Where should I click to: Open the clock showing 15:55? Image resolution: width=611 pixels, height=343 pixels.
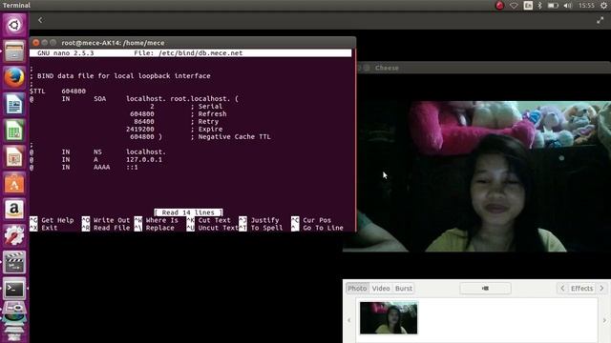[586, 6]
